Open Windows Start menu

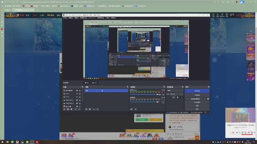pyautogui.click(x=2, y=142)
